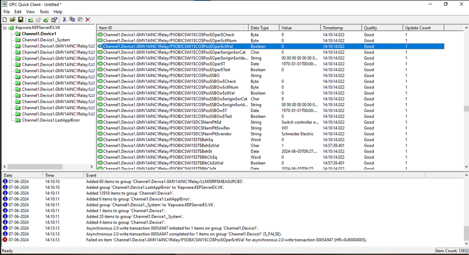Click the Copy toolbar icon
This screenshot has width=469, height=255.
pos(72,20)
